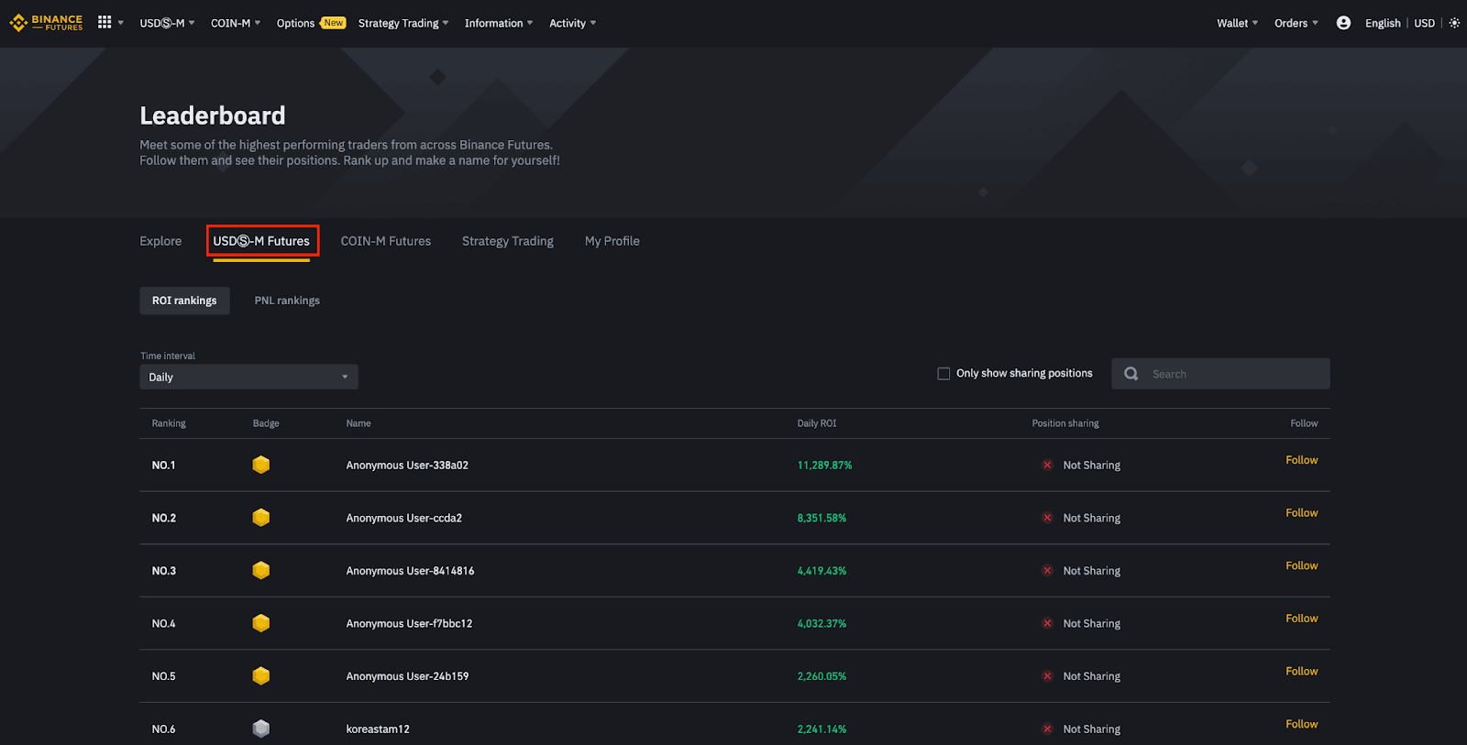Image resolution: width=1467 pixels, height=745 pixels.
Task: Click the 8,351.58% daily ROI value
Action: (822, 518)
